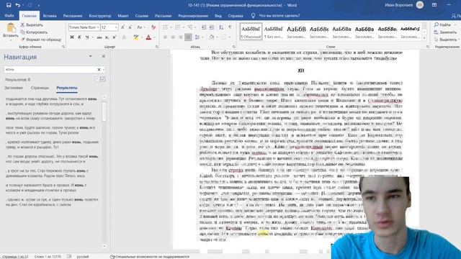Screen dimensions: 461x259
Task: Toggle subscript formatting
Action: pyautogui.click(x=107, y=37)
